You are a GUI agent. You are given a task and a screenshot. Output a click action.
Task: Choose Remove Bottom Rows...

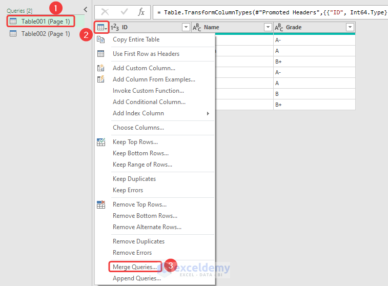pos(145,216)
